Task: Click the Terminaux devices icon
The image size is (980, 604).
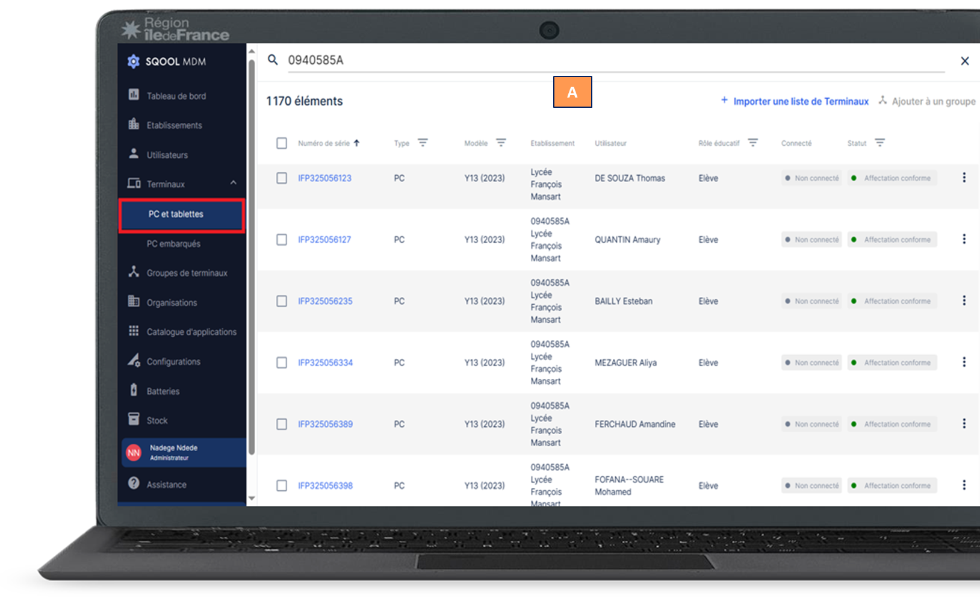Action: click(134, 183)
